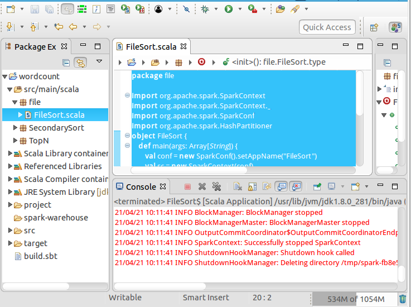Click Remove Launch X icon in Console

coord(202,186)
